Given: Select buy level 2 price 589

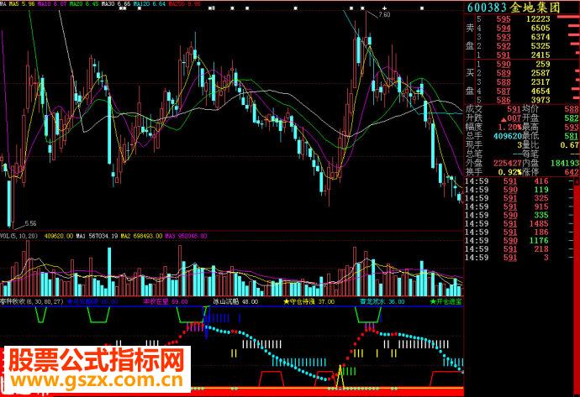Looking at the screenshot, I should pos(504,73).
